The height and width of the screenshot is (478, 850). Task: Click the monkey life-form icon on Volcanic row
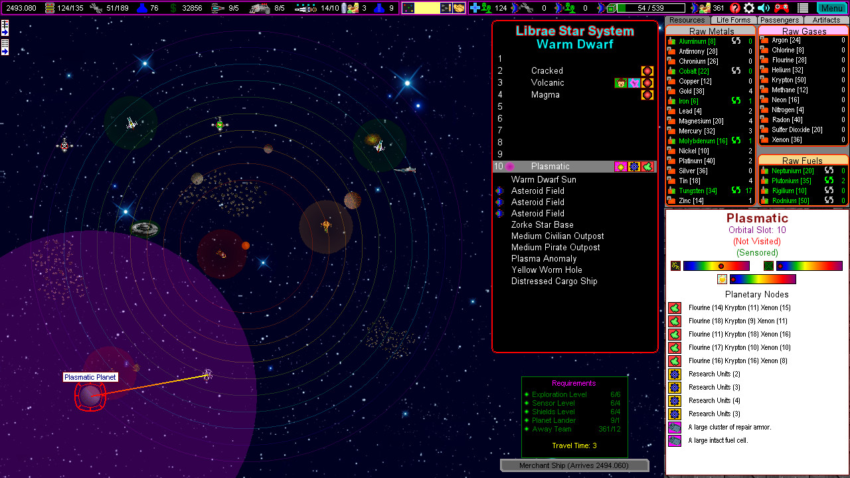[620, 83]
